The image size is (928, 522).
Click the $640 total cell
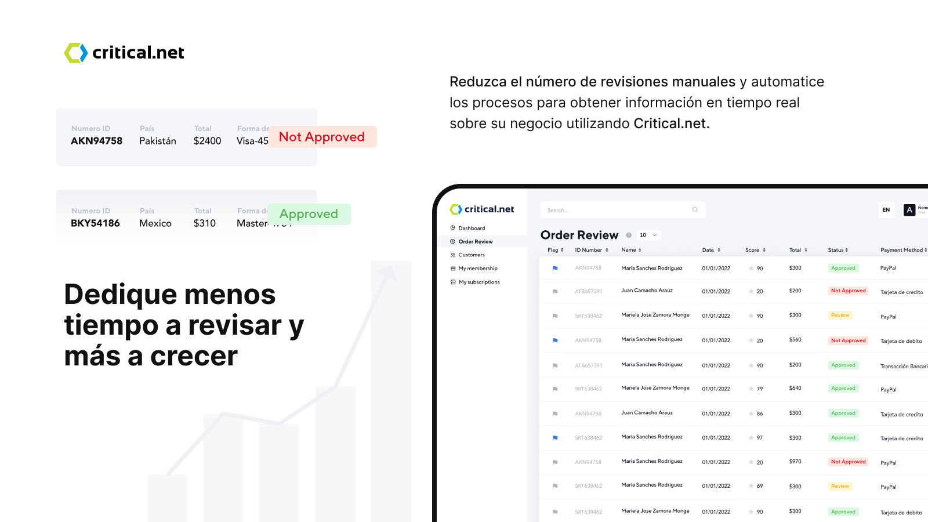pyautogui.click(x=795, y=388)
